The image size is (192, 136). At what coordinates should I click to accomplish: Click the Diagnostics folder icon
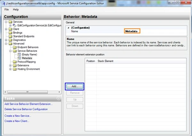tap(10, 40)
